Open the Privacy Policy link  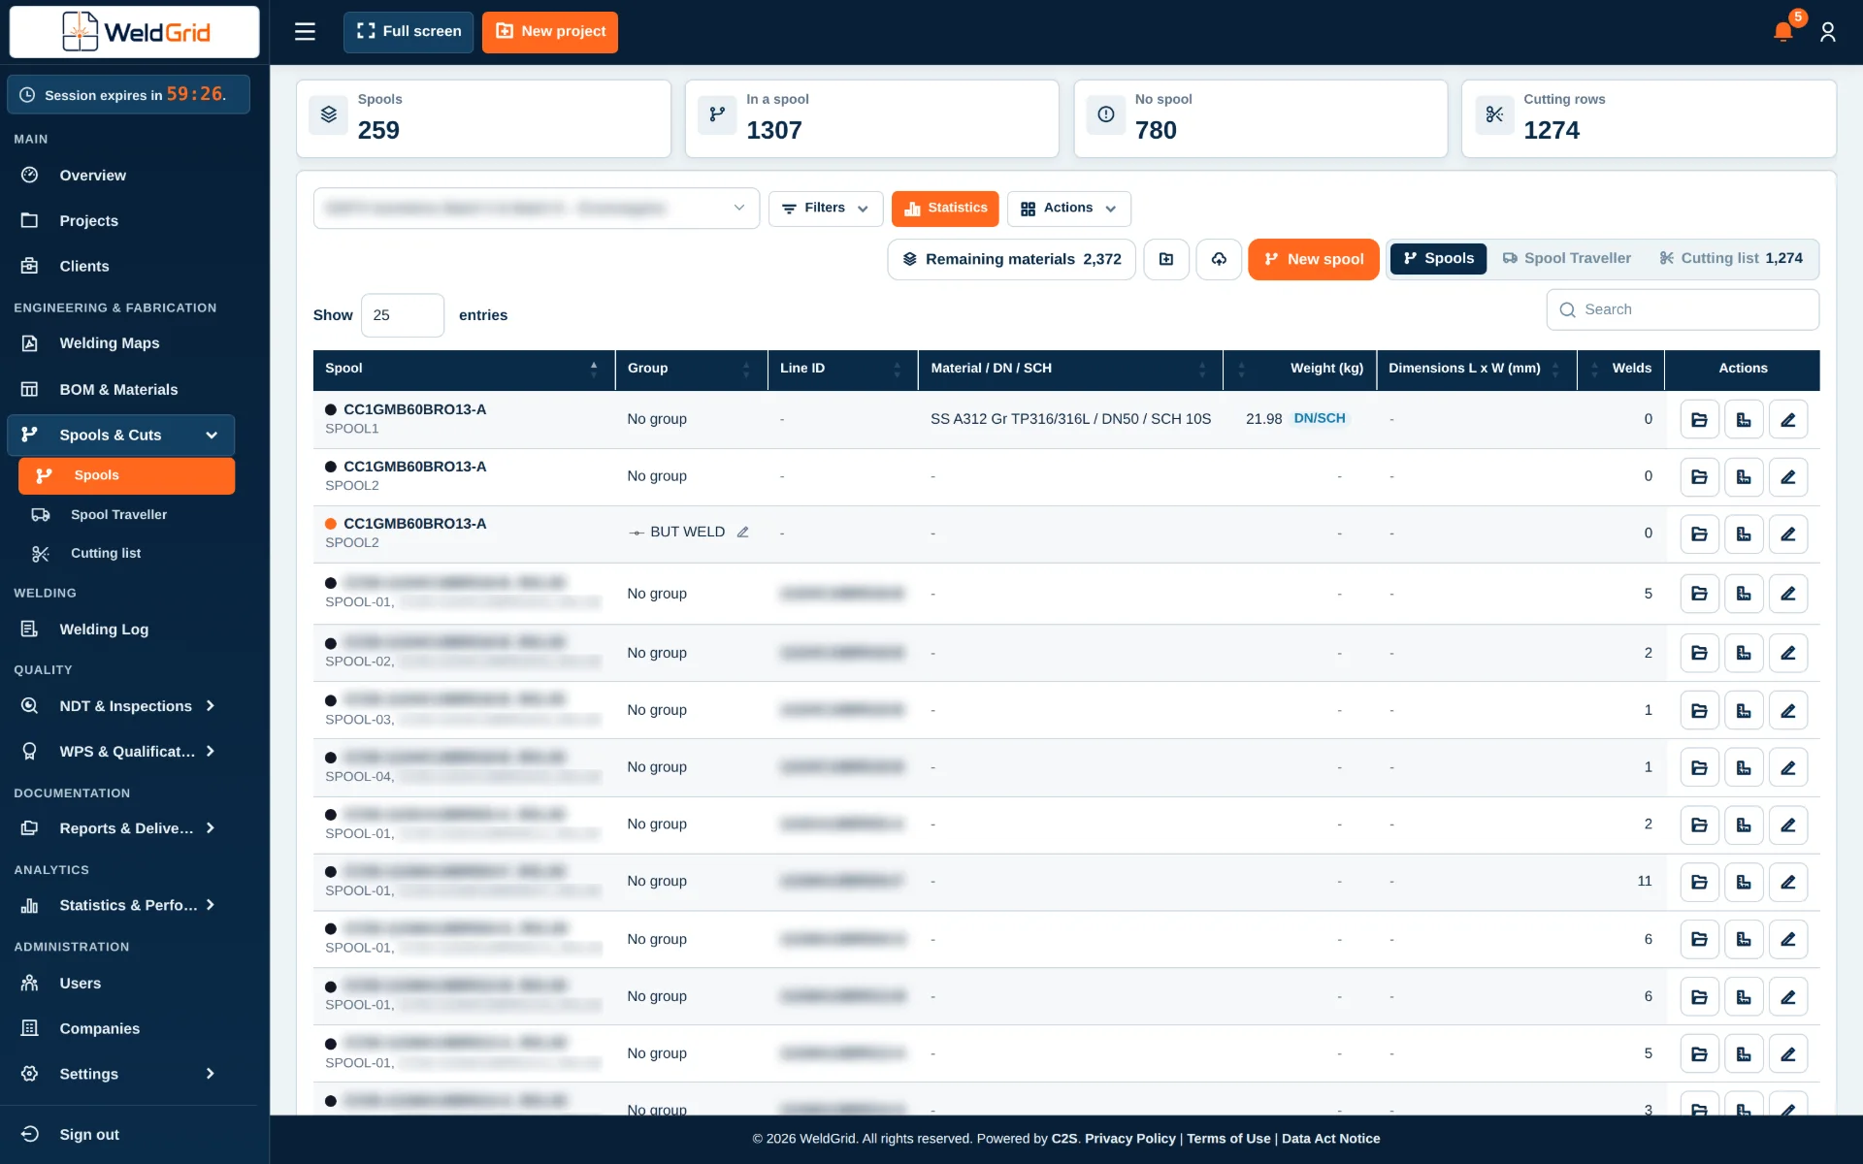tap(1129, 1139)
